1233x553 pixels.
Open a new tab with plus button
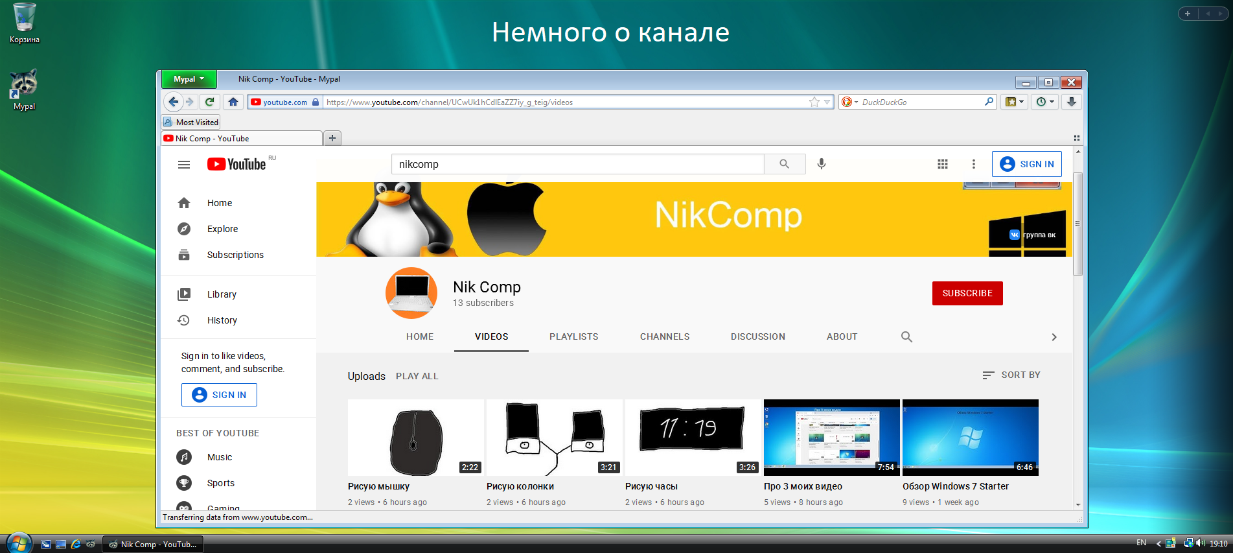click(332, 138)
